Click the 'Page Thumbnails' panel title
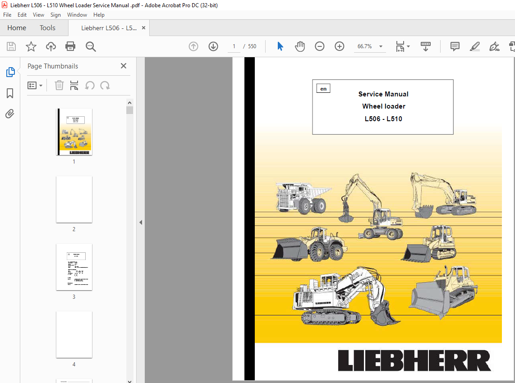This screenshot has width=515, height=383. click(53, 66)
